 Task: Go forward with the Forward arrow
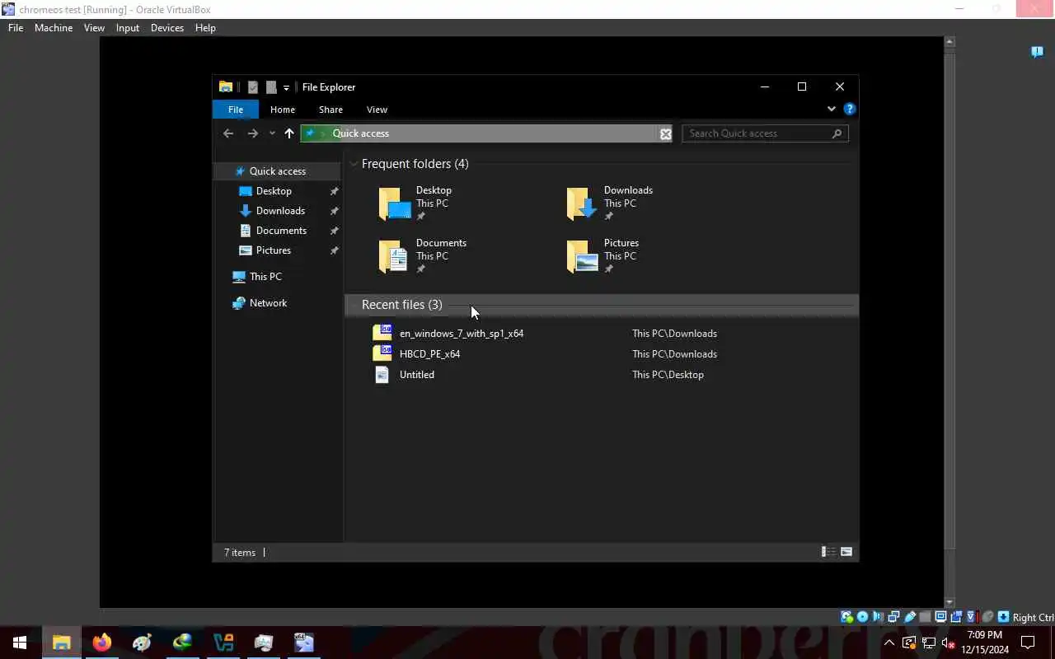click(x=252, y=133)
